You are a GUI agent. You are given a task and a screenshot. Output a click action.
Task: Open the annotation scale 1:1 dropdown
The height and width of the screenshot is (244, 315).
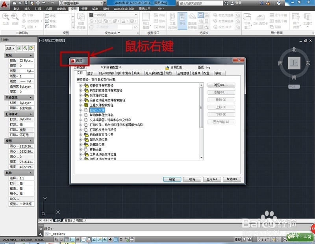263,240
